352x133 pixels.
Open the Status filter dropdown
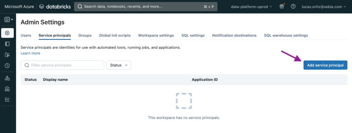tap(119, 65)
